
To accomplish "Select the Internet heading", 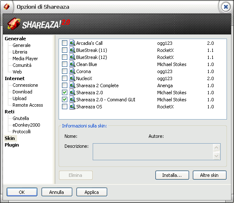I will tap(15, 78).
